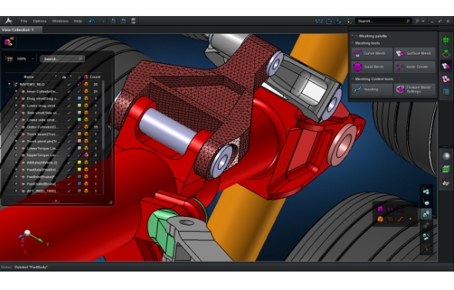Open the Help menu
The width and height of the screenshot is (454, 290).
(x=78, y=21)
